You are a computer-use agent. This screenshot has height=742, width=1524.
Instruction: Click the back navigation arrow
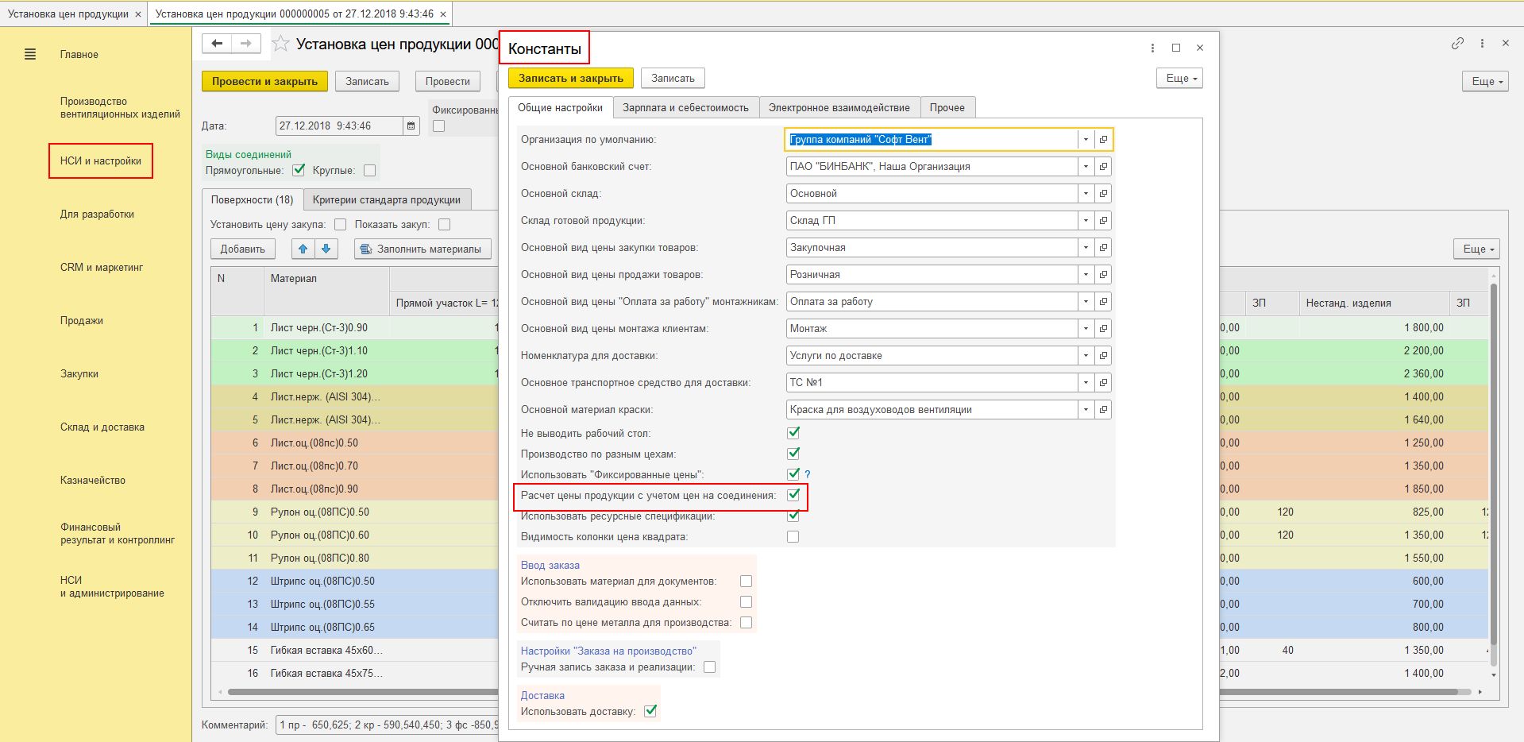pos(217,44)
